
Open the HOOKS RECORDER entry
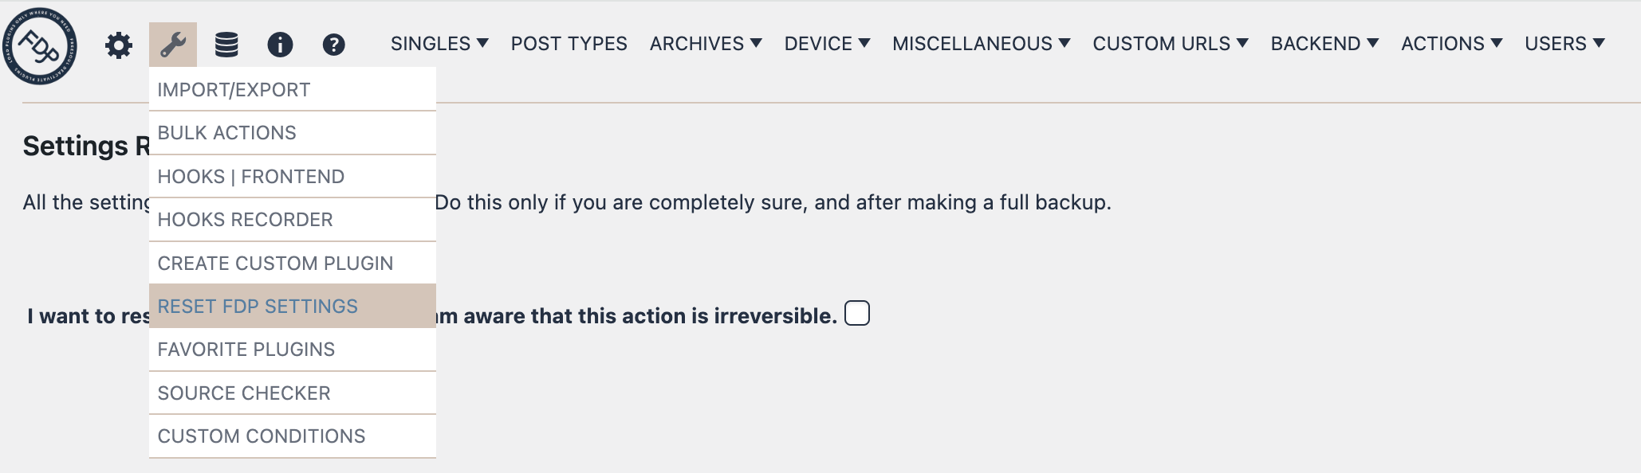[x=246, y=219]
